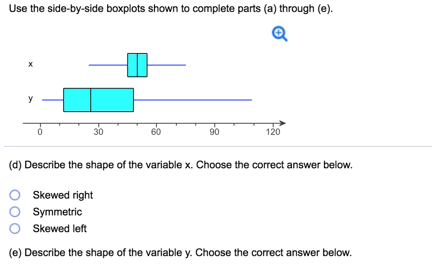Click the left whisker of variable x
432x276 pixels.
tap(108, 64)
